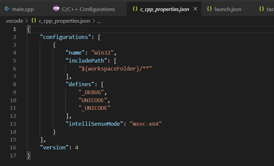Click the "includePath" key
274x166 pixels.
86,61
